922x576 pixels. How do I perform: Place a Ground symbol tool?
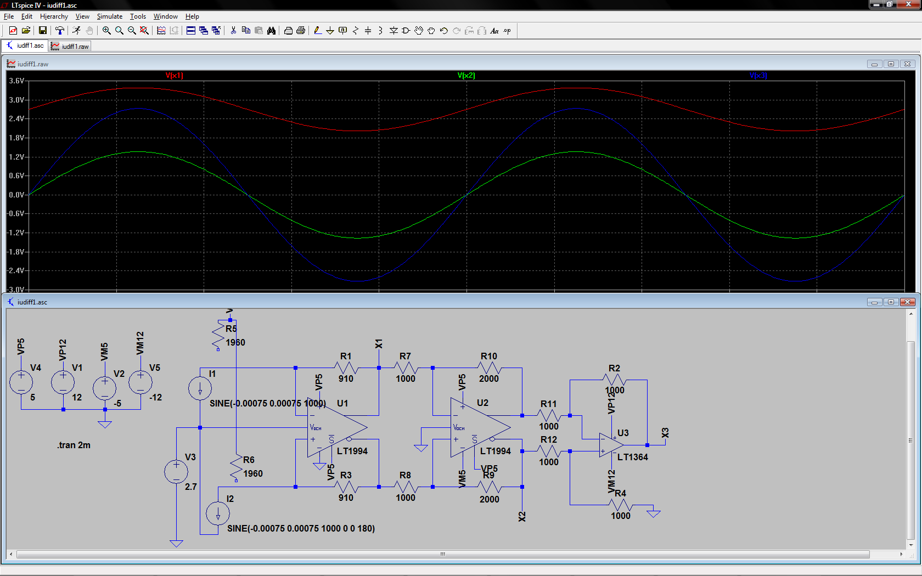click(330, 31)
